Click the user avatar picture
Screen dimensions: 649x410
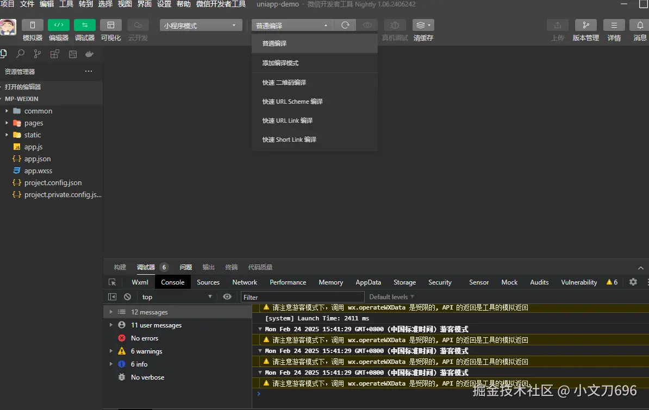click(x=8, y=27)
